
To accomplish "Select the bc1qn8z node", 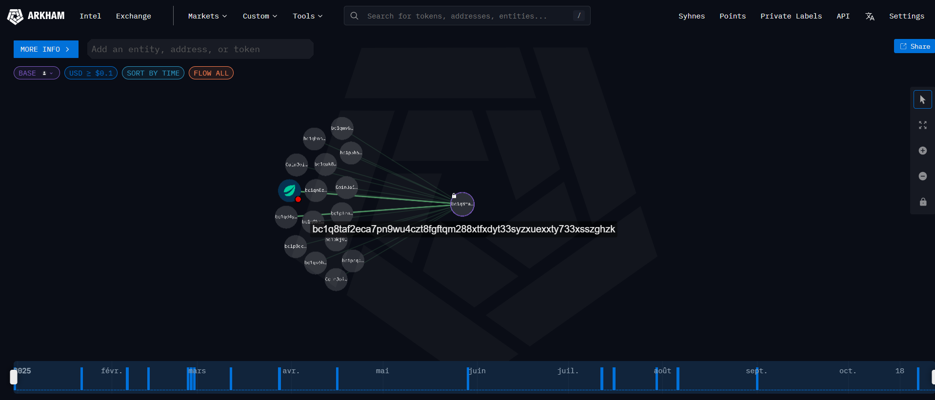I will (x=316, y=190).
